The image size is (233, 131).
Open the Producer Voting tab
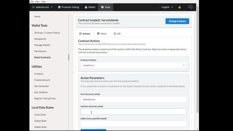pos(68,7)
